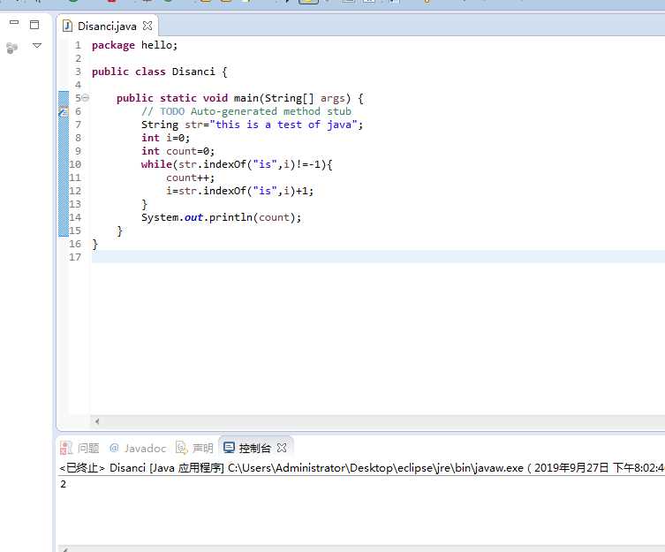Click the @ icon of the Javadoc tab
The height and width of the screenshot is (552, 665).
114,448
